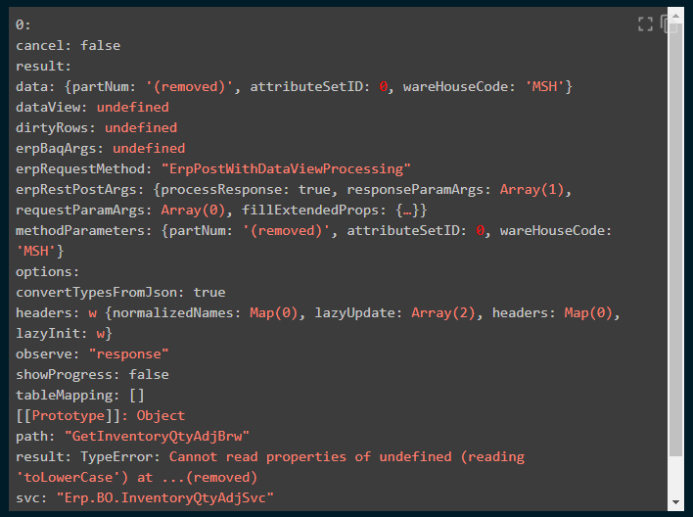This screenshot has height=517, width=693.
Task: Click the "cancel: false" line
Action: 69,46
